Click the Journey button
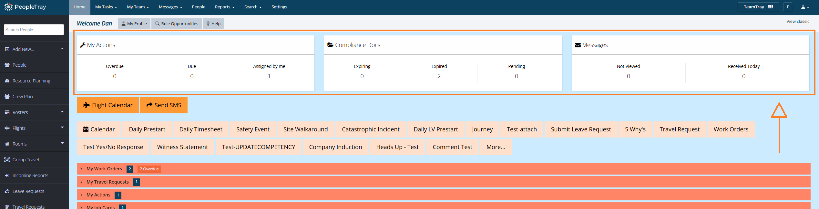The image size is (819, 209). pos(482,129)
